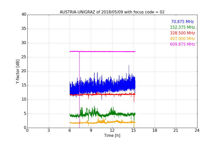
Task: Click the 12 tick on time axis
Action: 112,131
